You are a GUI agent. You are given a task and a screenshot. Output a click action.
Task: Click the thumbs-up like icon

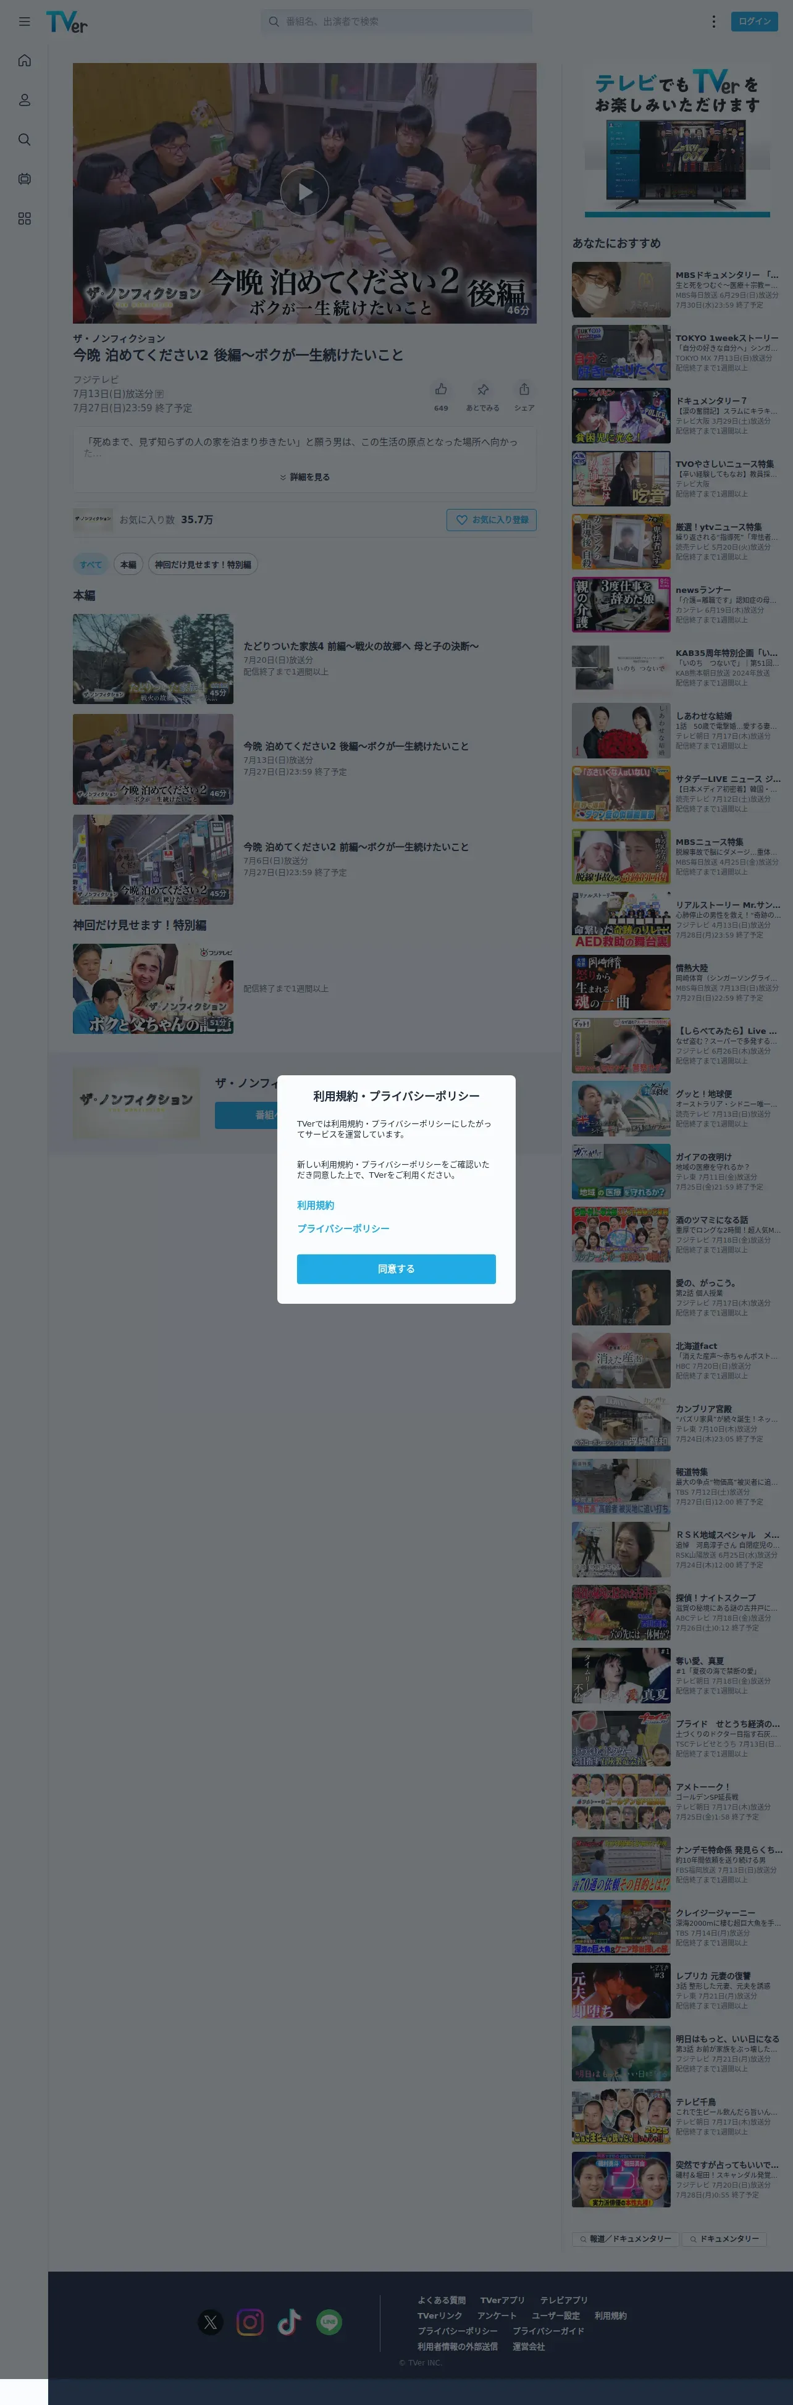[x=441, y=389]
